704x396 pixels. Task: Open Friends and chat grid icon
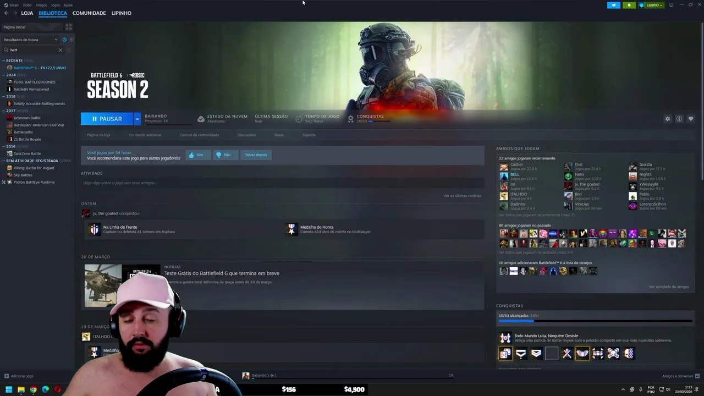coord(697,376)
